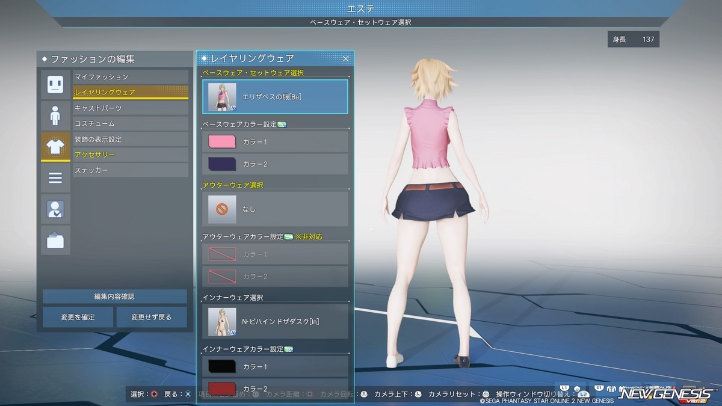
Task: Click the インナーウェアカラー設定 label
Action: (243, 349)
